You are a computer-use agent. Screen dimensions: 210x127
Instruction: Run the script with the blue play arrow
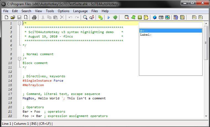click(x=109, y=17)
